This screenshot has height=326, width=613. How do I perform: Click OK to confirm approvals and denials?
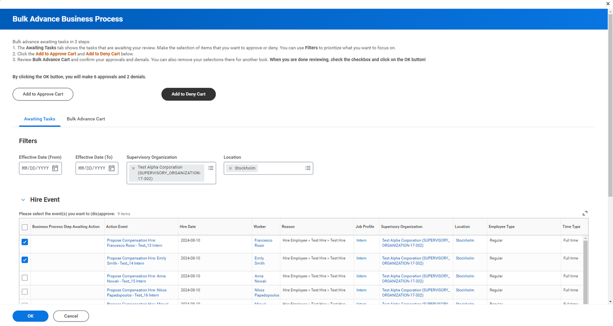30,316
